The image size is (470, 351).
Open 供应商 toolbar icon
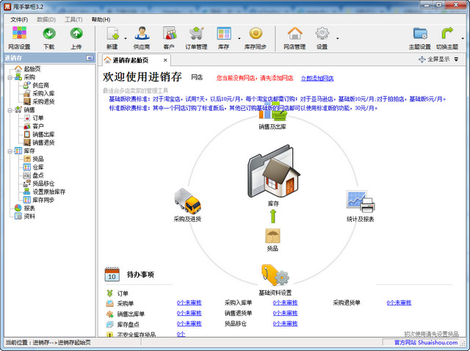pyautogui.click(x=142, y=33)
